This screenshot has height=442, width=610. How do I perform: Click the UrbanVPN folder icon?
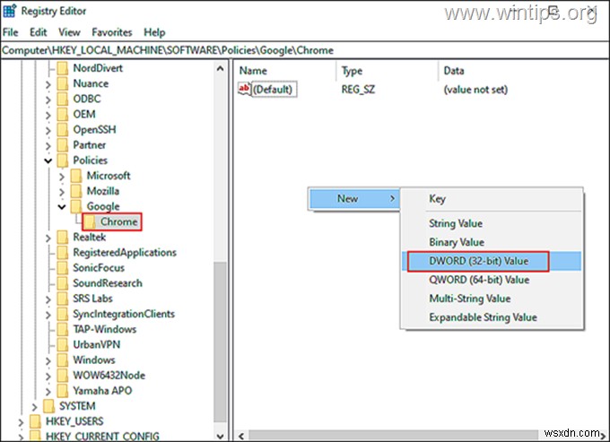click(x=63, y=344)
